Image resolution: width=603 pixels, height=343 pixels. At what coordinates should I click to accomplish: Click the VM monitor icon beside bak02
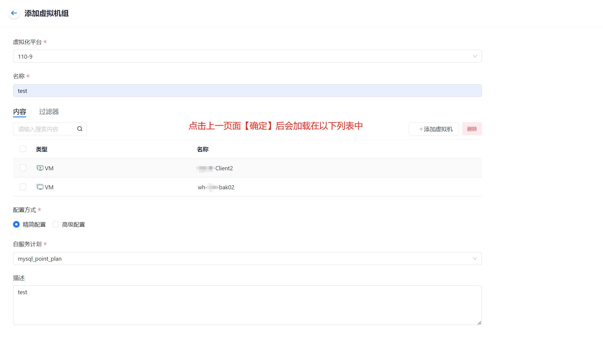click(x=40, y=187)
